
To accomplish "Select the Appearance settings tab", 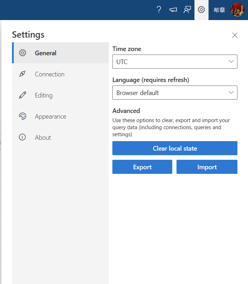I will [60, 116].
